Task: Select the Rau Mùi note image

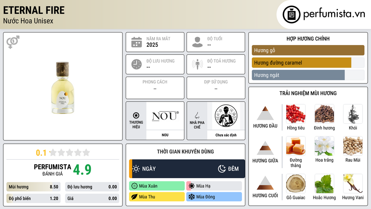Action: point(353,146)
